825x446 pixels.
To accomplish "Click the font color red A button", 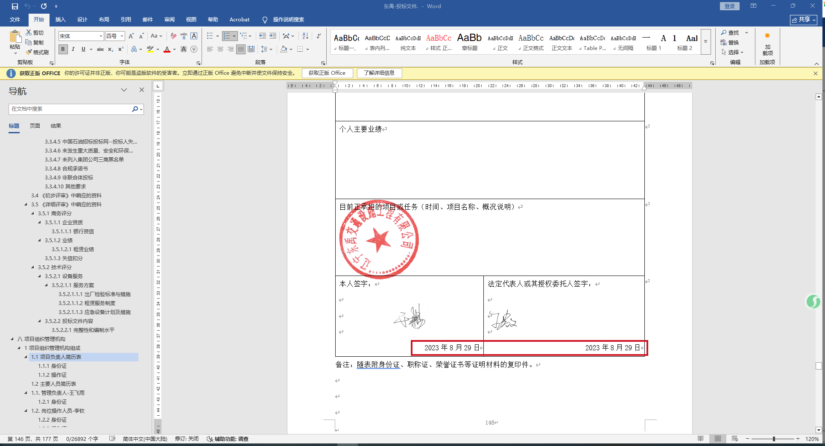I will point(167,49).
